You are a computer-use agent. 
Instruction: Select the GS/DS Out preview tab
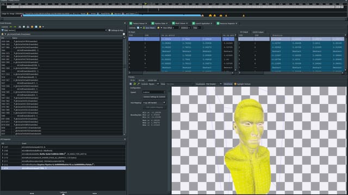point(152,80)
